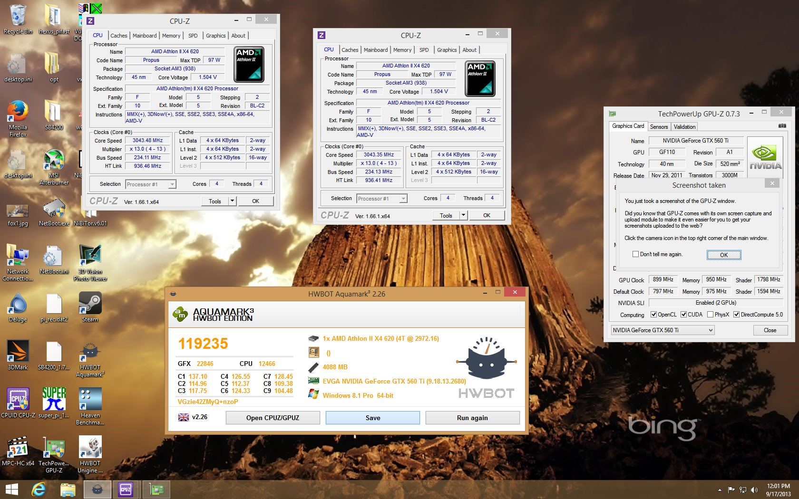Open Processor #1 dropdown in left CPU-Z
The image size is (799, 499).
(x=151, y=184)
